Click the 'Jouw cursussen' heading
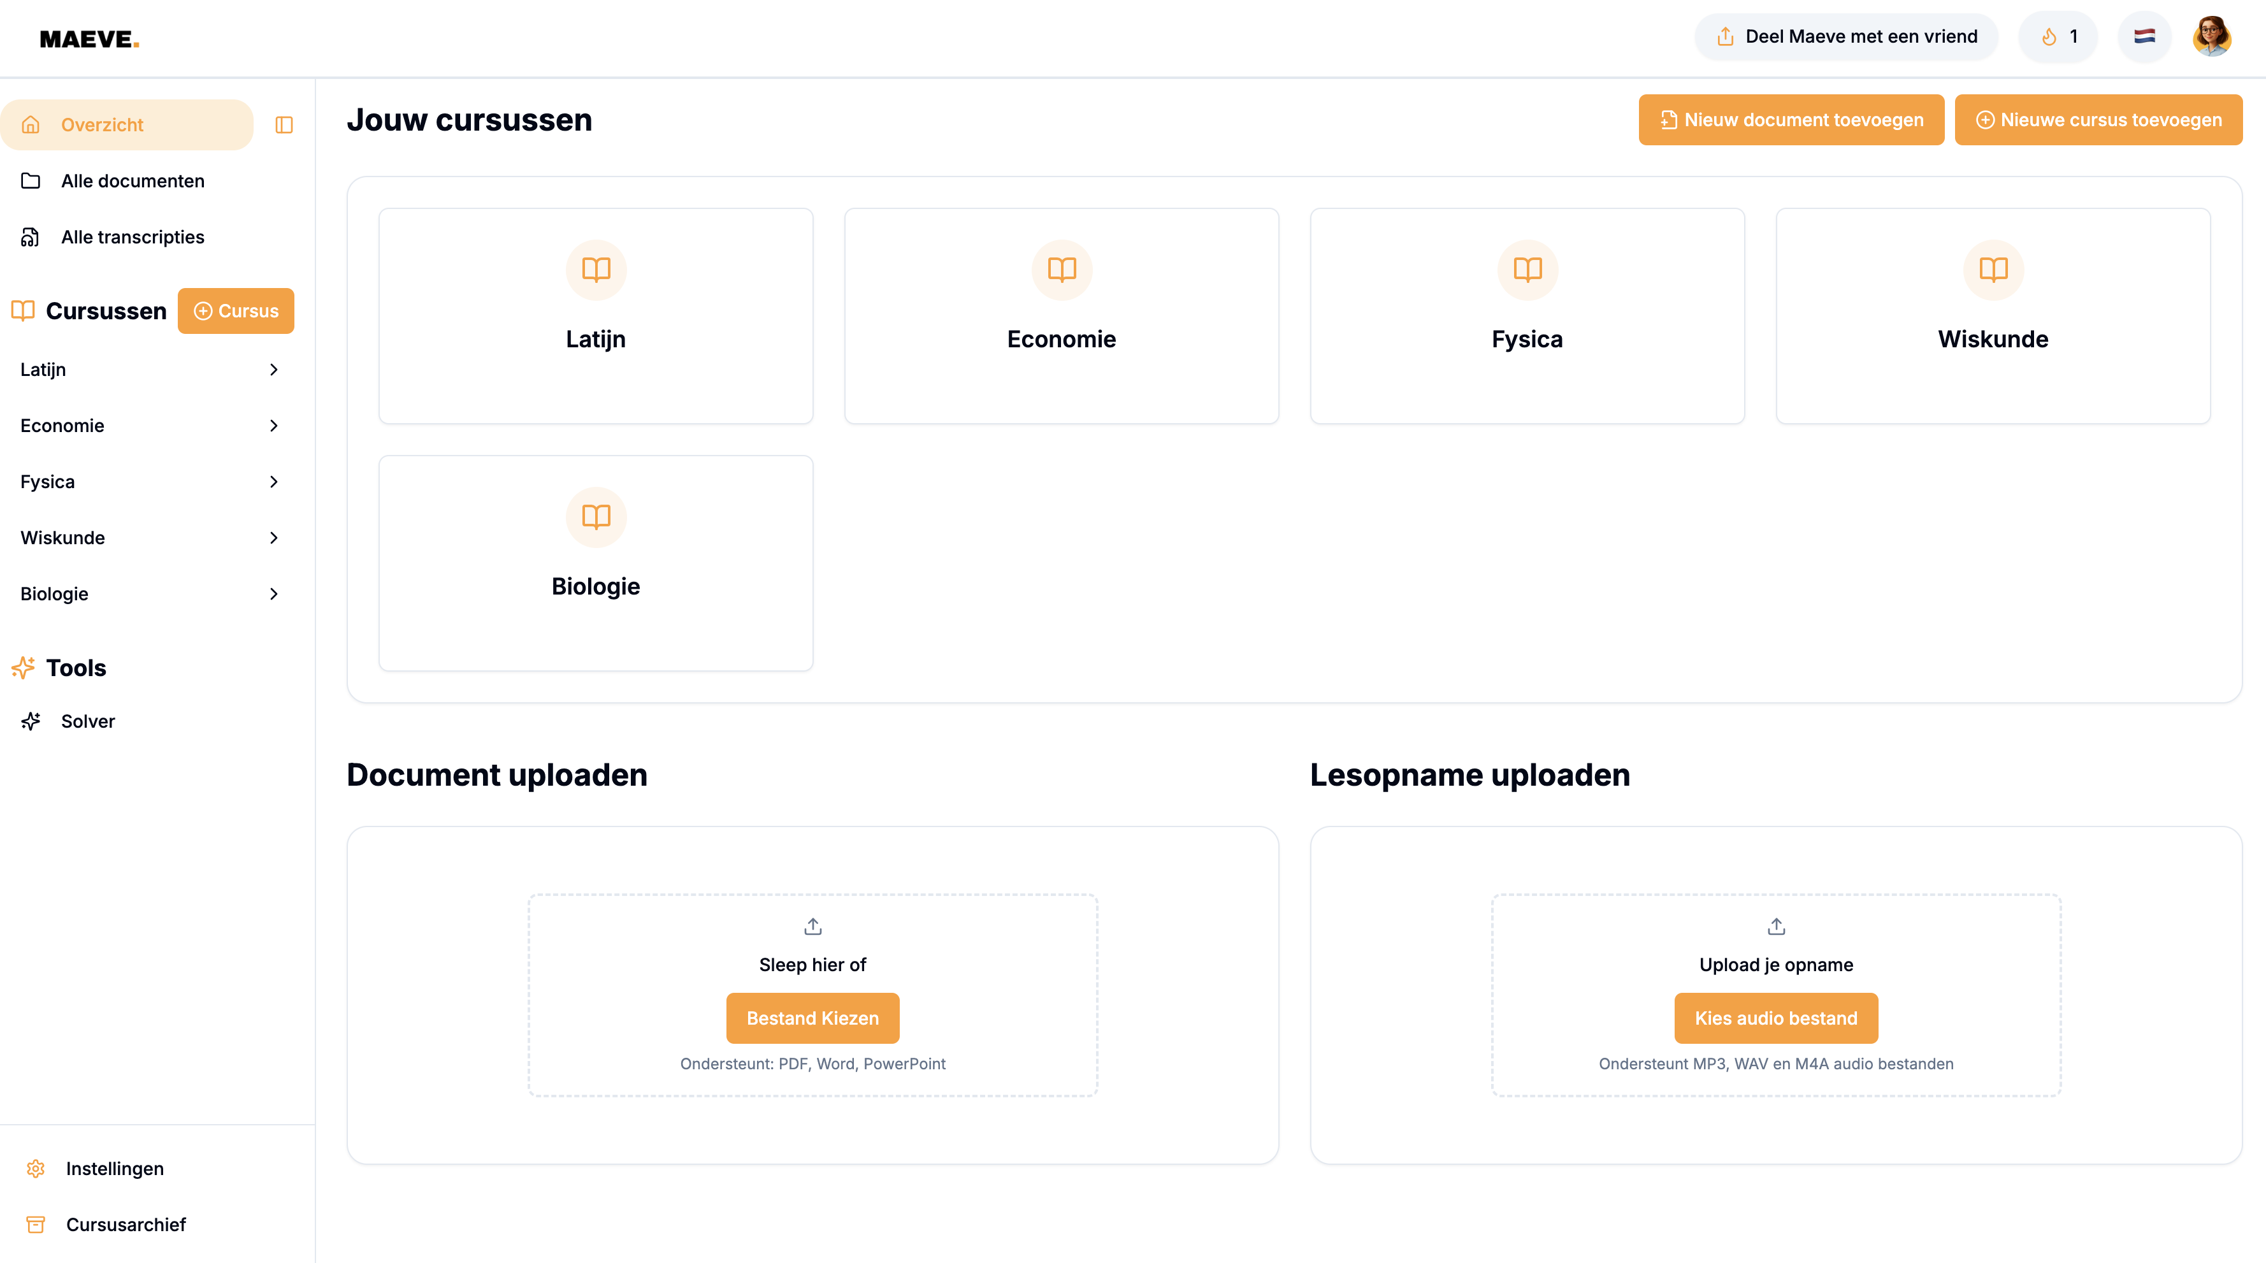 tap(470, 120)
